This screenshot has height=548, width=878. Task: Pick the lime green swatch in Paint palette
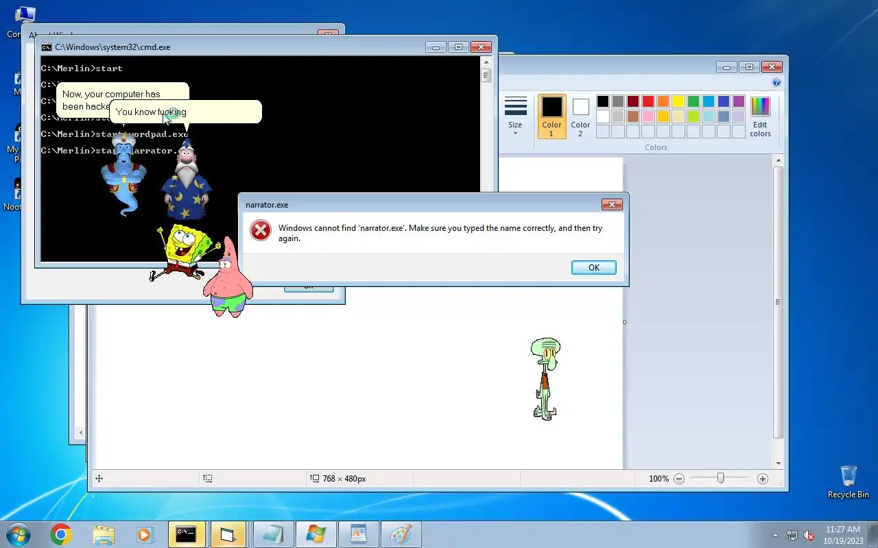tap(693, 116)
